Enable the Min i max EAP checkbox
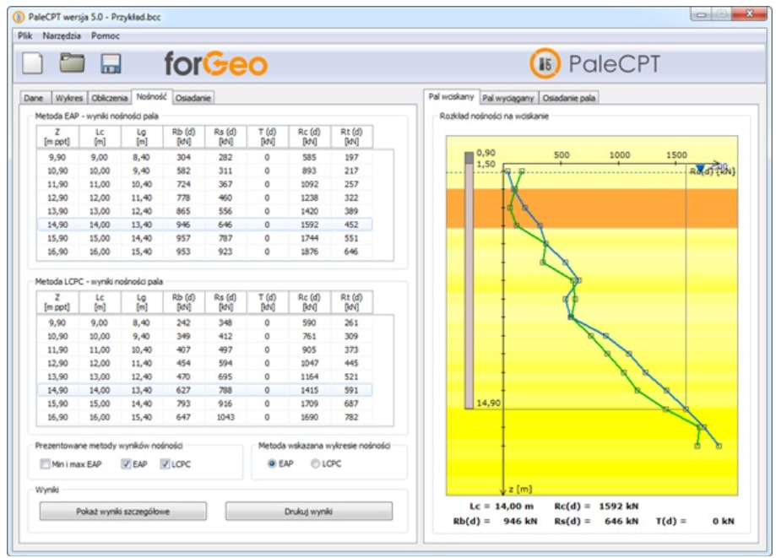 click(x=45, y=464)
